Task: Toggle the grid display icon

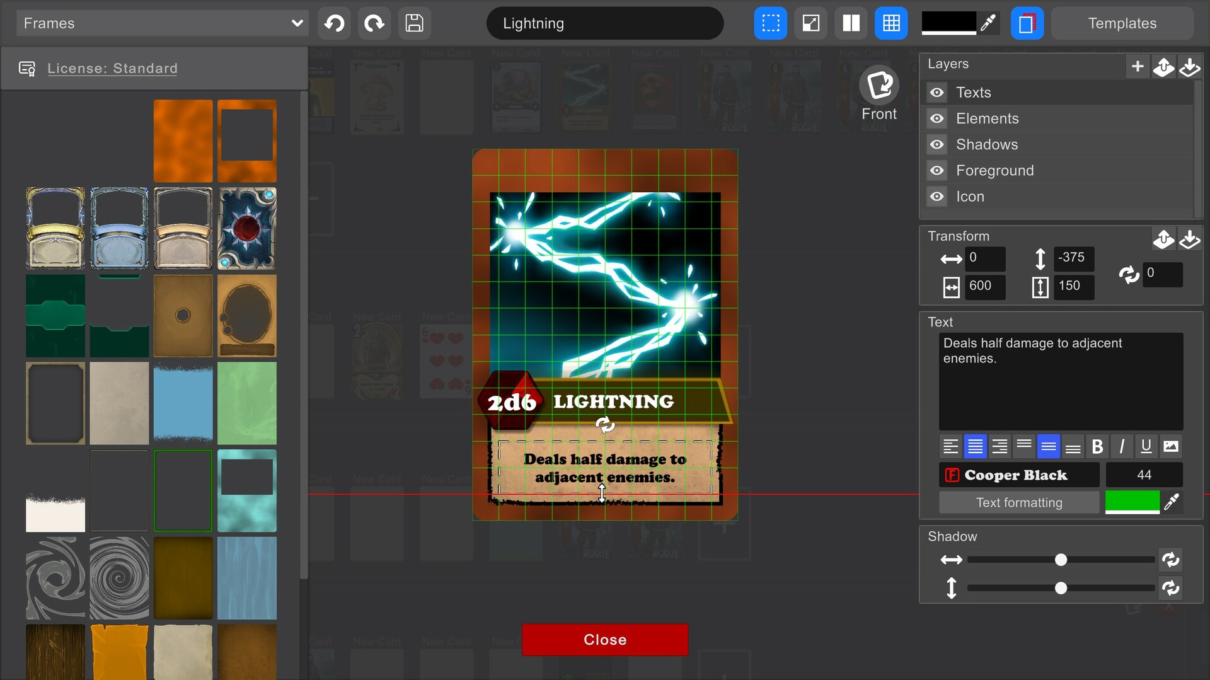Action: [891, 23]
